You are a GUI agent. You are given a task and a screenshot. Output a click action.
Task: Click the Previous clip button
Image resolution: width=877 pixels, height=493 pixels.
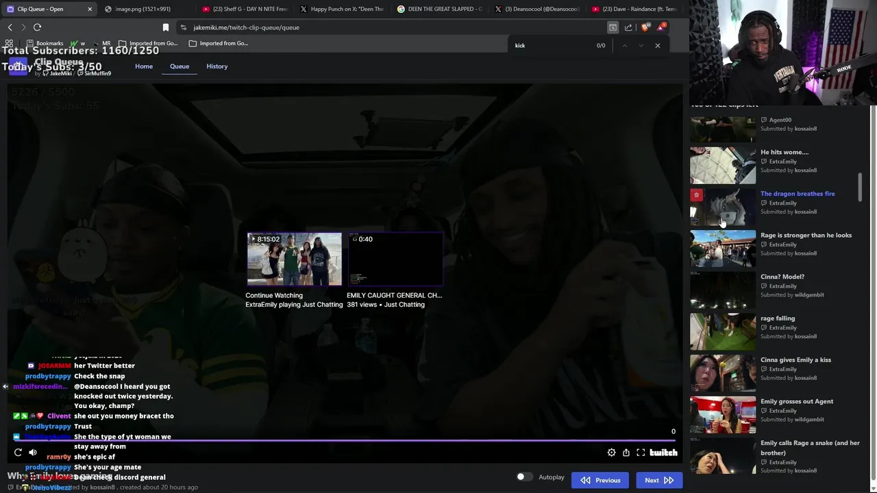click(x=601, y=480)
